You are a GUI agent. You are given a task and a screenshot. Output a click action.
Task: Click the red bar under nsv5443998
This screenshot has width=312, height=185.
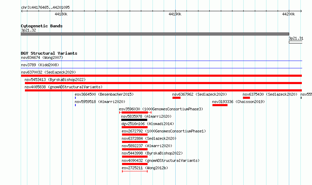(135, 157)
